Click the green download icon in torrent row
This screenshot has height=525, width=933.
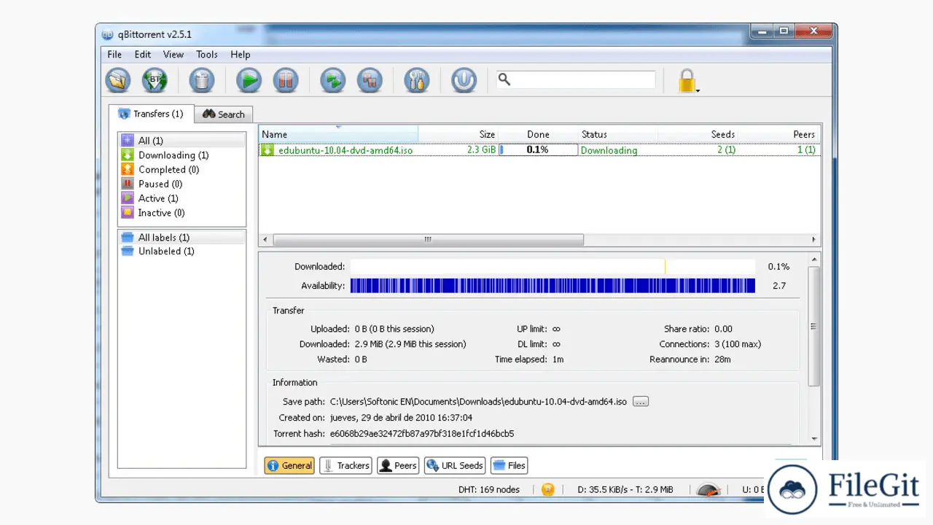(x=268, y=150)
